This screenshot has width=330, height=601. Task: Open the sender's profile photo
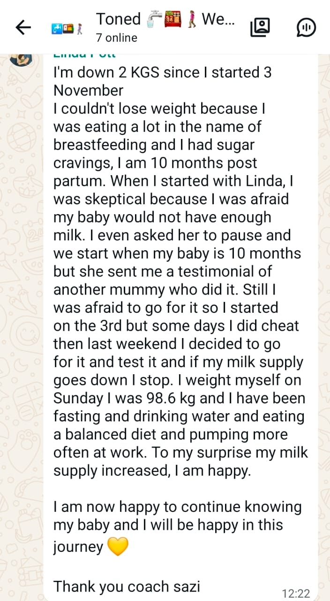pos(21,58)
